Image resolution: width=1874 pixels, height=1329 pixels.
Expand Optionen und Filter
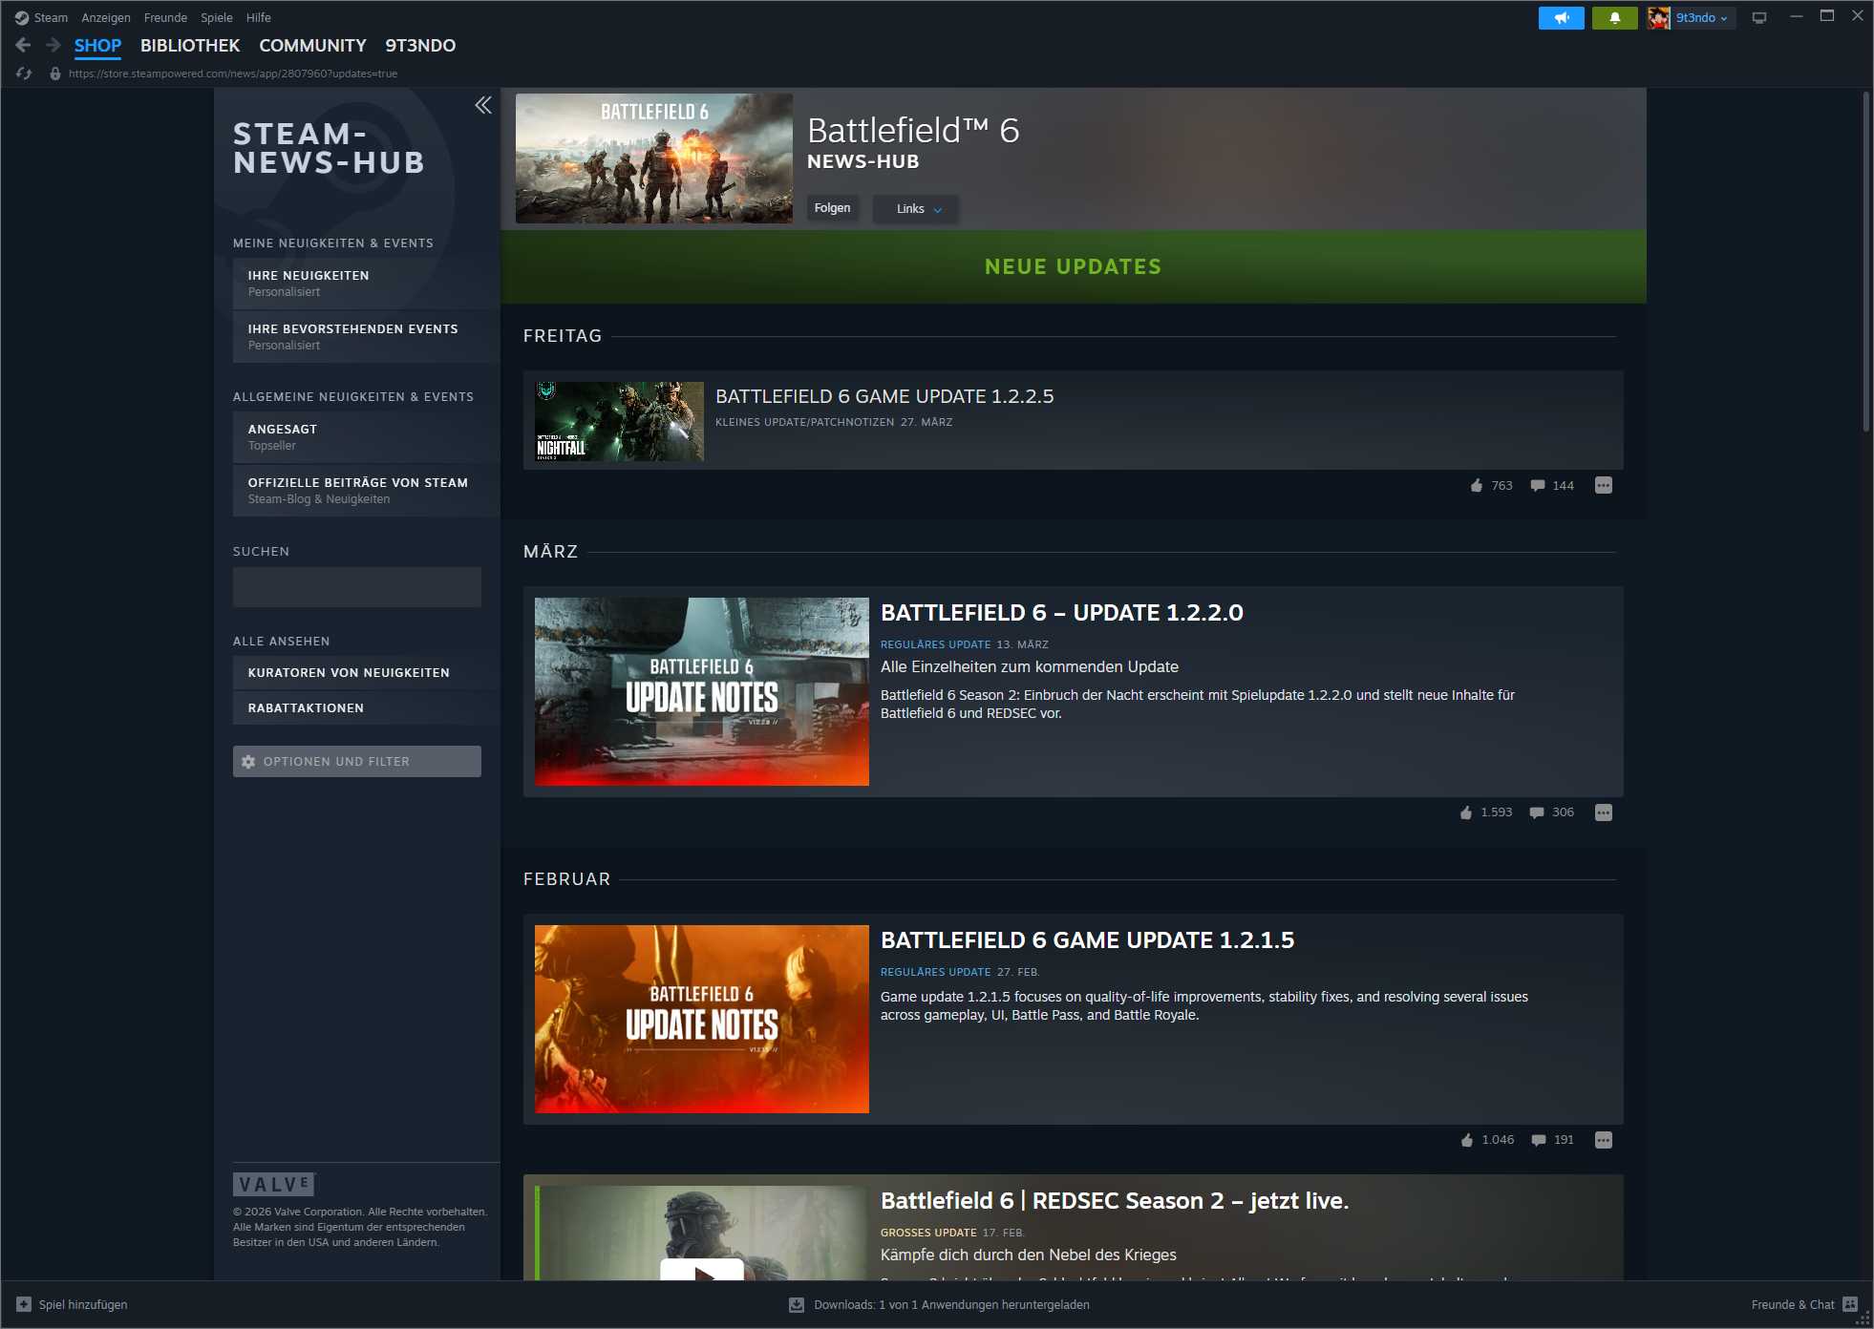[x=356, y=761]
